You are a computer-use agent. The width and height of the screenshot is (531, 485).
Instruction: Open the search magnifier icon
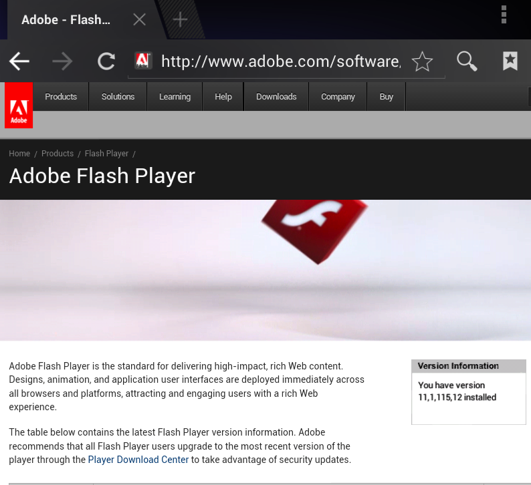pyautogui.click(x=467, y=61)
